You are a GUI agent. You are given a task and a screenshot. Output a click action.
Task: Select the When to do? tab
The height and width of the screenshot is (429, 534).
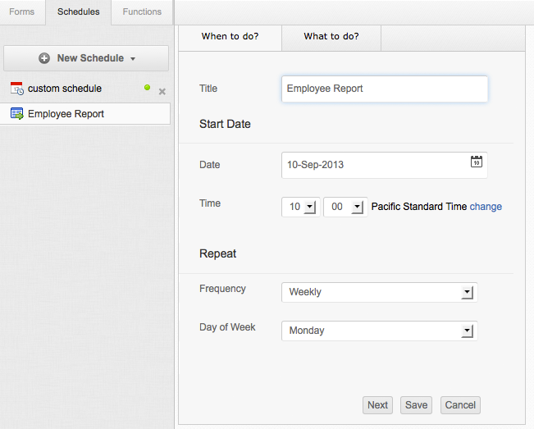[x=230, y=37]
